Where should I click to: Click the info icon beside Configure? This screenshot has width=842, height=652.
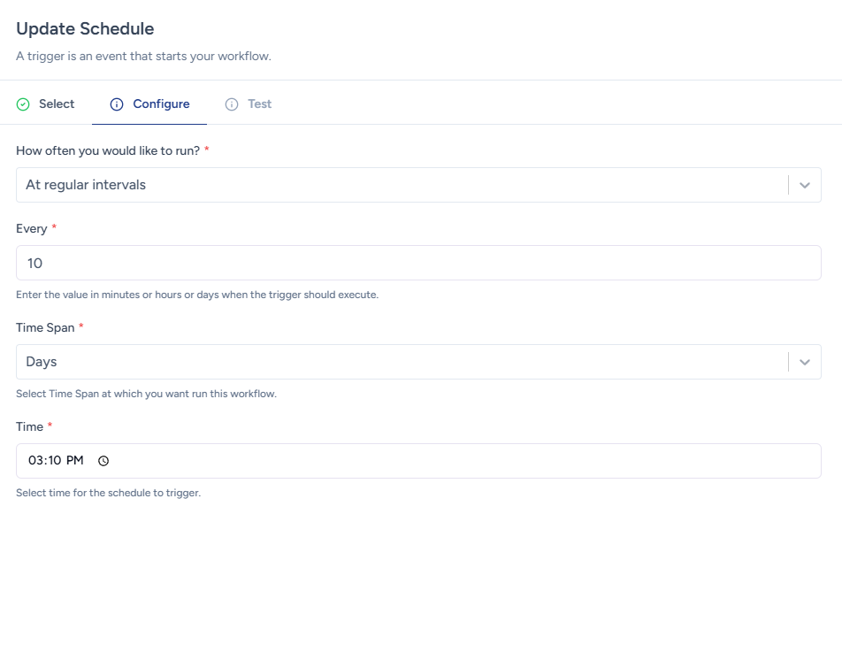tap(117, 104)
